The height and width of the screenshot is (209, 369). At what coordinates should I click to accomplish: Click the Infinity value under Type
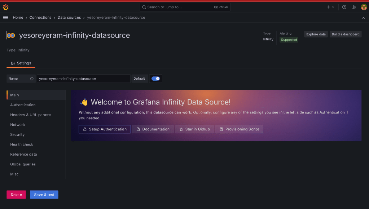268,39
